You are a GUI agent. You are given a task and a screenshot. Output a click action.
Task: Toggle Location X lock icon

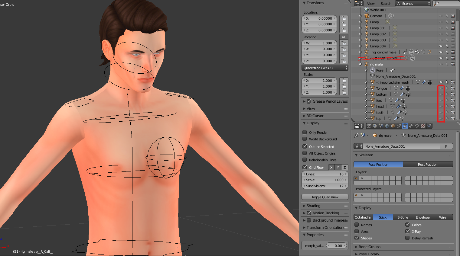(344, 18)
